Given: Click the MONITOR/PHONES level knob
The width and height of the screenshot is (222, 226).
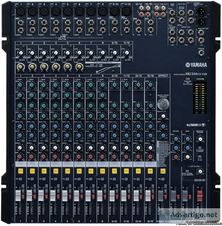Looking at the screenshot, I should click(200, 139).
